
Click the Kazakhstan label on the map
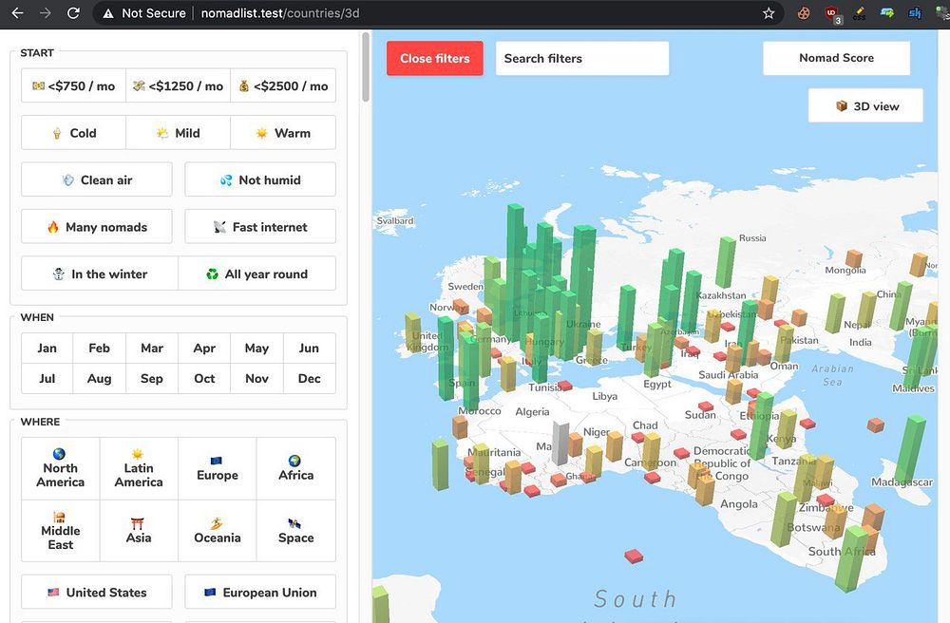(x=721, y=295)
